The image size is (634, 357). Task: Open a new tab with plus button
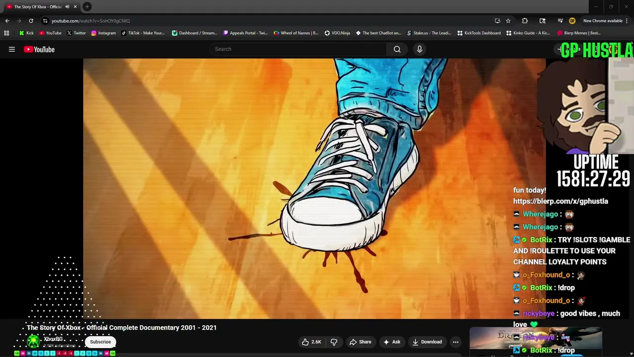tap(87, 6)
